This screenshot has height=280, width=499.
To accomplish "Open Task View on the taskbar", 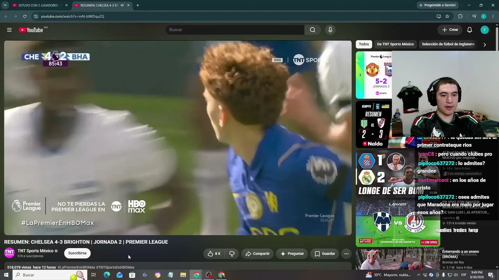I will click(94, 275).
